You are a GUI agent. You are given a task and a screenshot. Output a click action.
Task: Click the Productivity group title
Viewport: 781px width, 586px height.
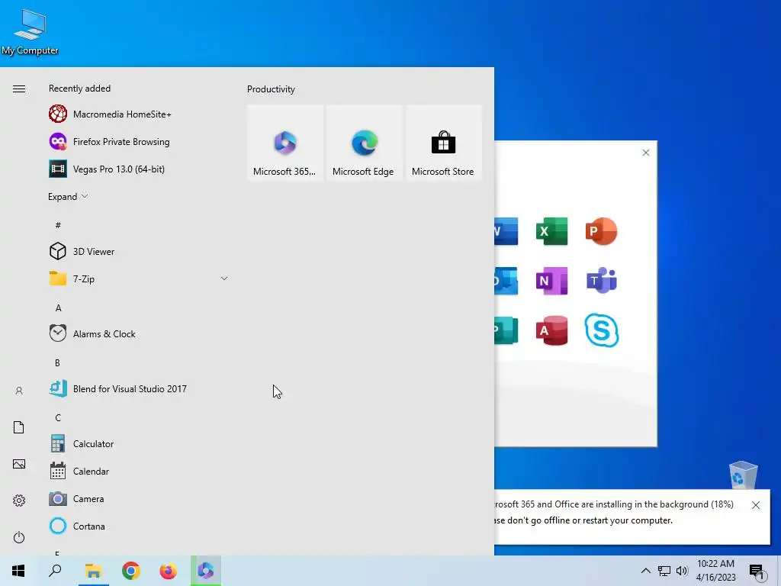[271, 89]
